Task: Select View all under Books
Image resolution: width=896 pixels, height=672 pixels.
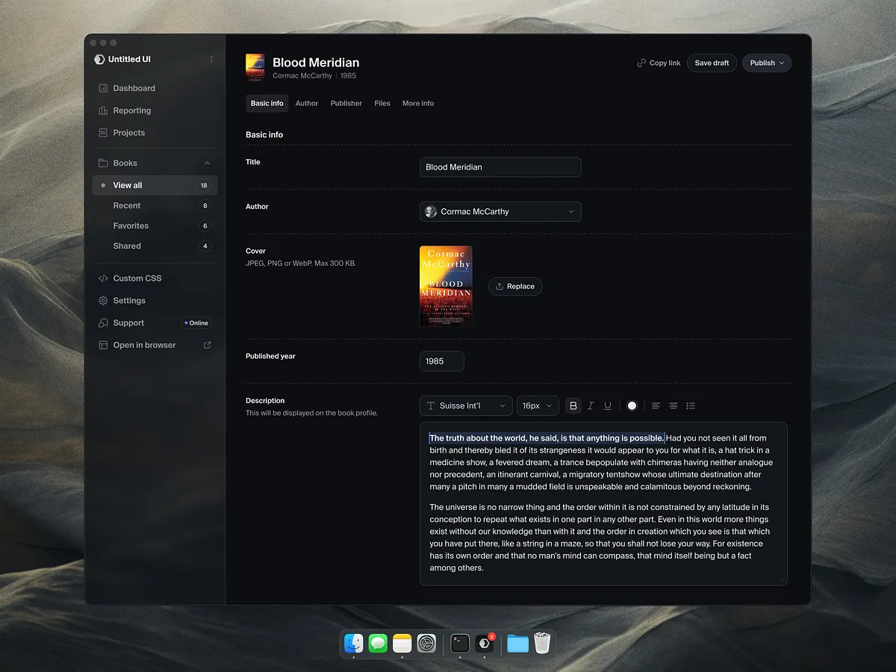Action: pos(155,185)
